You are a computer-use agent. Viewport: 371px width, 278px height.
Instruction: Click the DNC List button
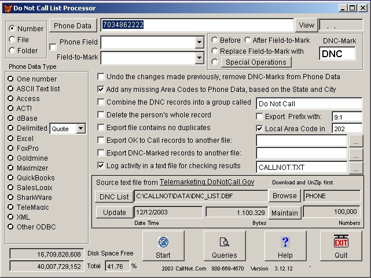[x=114, y=197]
